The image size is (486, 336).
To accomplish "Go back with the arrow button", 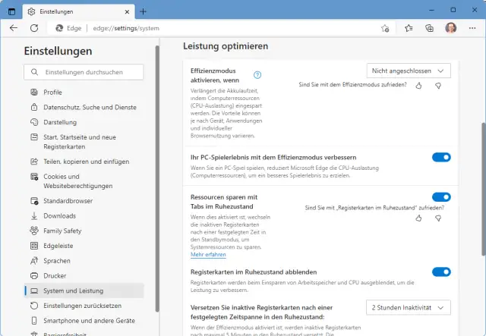I will click(x=14, y=28).
